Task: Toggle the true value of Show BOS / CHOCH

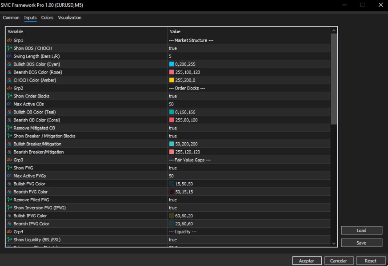Action: [173, 48]
